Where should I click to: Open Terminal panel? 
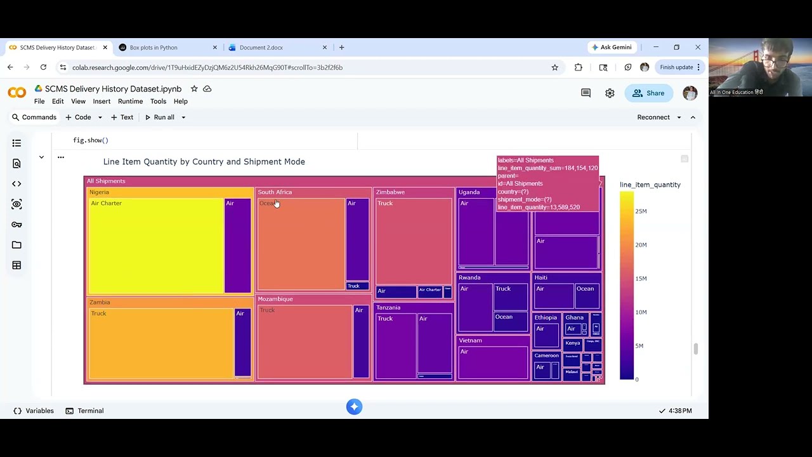[x=84, y=411]
